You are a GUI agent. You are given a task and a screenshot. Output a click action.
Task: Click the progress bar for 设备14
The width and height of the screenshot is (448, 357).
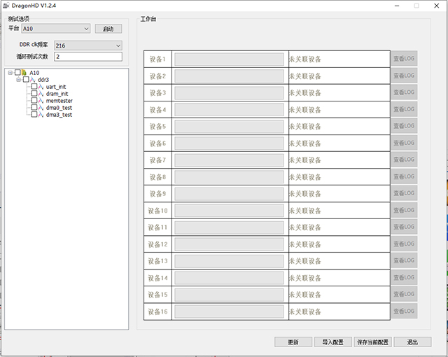click(229, 278)
